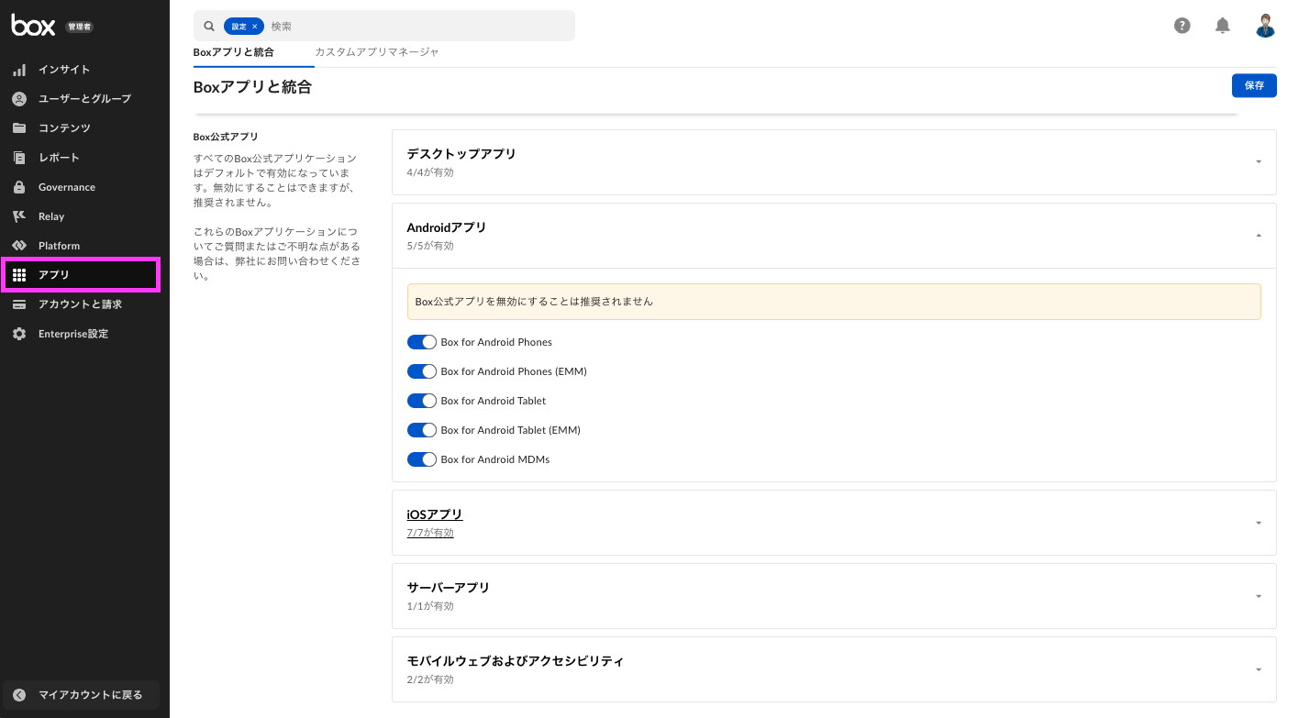Open the iOSアプリ section link
Image resolution: width=1299 pixels, height=718 pixels.
pos(435,514)
